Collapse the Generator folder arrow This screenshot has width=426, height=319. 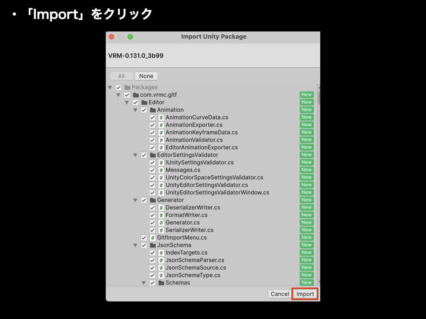click(135, 200)
